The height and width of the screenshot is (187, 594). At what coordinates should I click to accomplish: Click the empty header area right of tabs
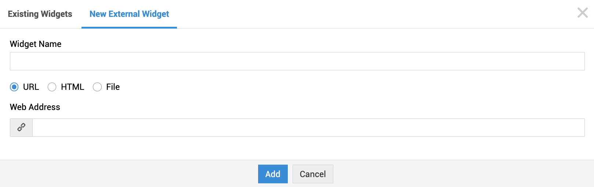(x=367, y=14)
